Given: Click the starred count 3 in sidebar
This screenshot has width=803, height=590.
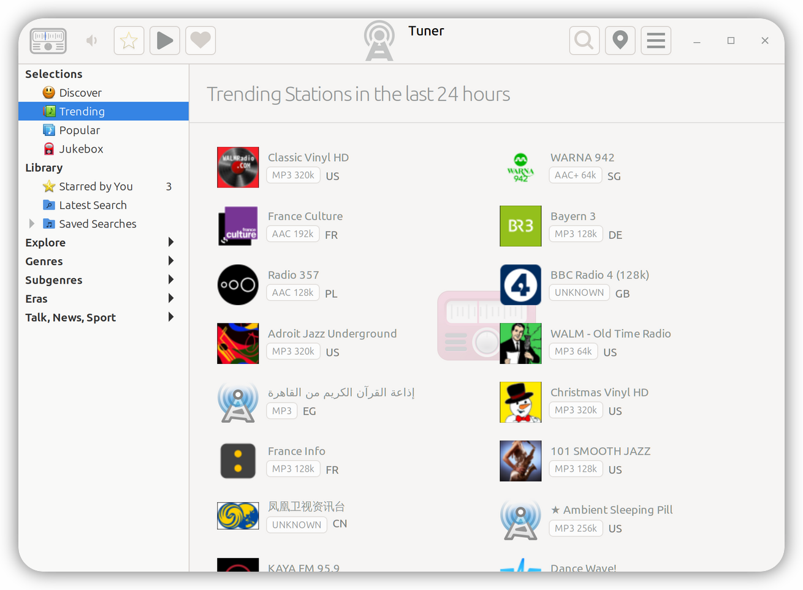Looking at the screenshot, I should [x=169, y=186].
